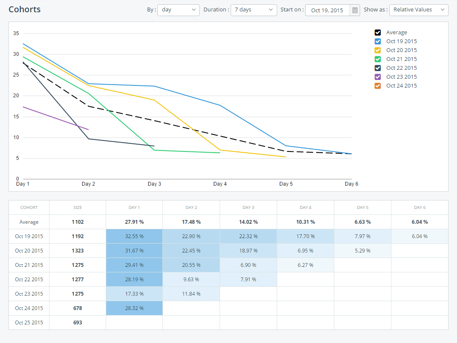
Task: Toggle the Oct 20 2015 checkbox
Action: pyautogui.click(x=377, y=50)
